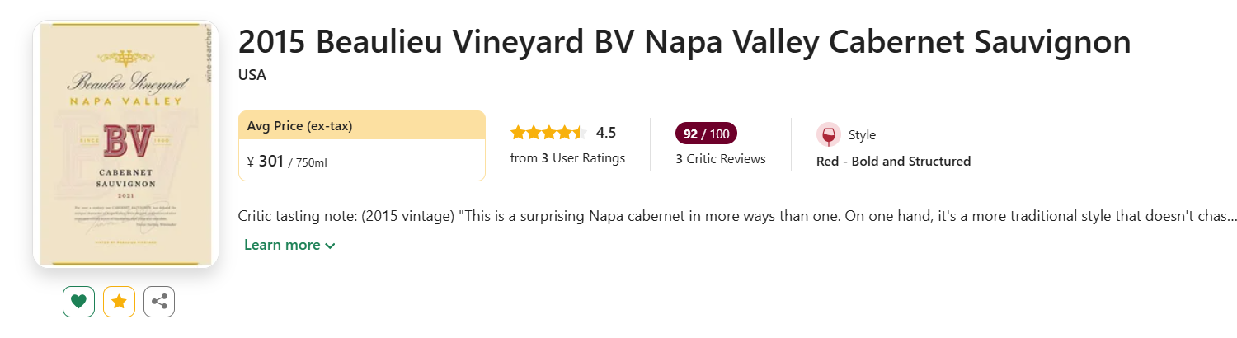1237x338 pixels.
Task: Open the 3 Critic Reviews link
Action: [x=721, y=158]
